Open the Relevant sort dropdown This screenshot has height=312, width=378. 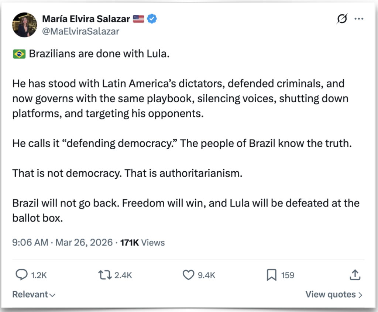[34, 294]
